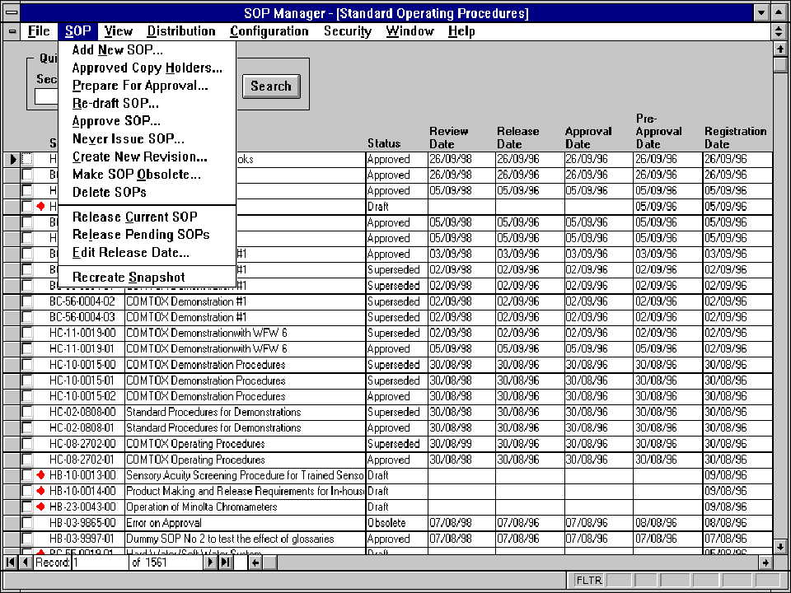Choose Recreate Snapshot from the menu
Screen dimensions: 791x593
coord(147,278)
